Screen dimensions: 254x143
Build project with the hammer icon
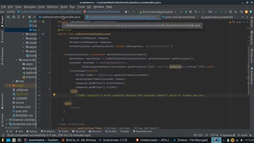134,12
